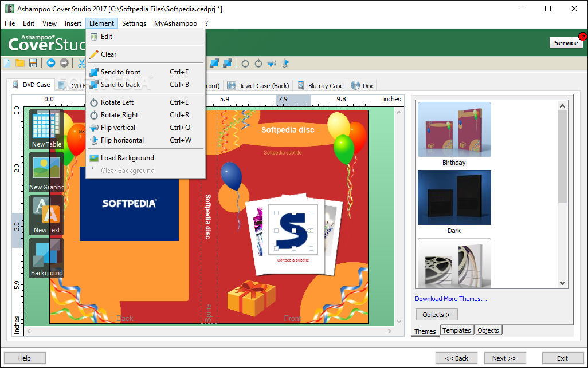The width and height of the screenshot is (588, 368).
Task: Choose Rotate Right menu entry
Action: click(146, 115)
